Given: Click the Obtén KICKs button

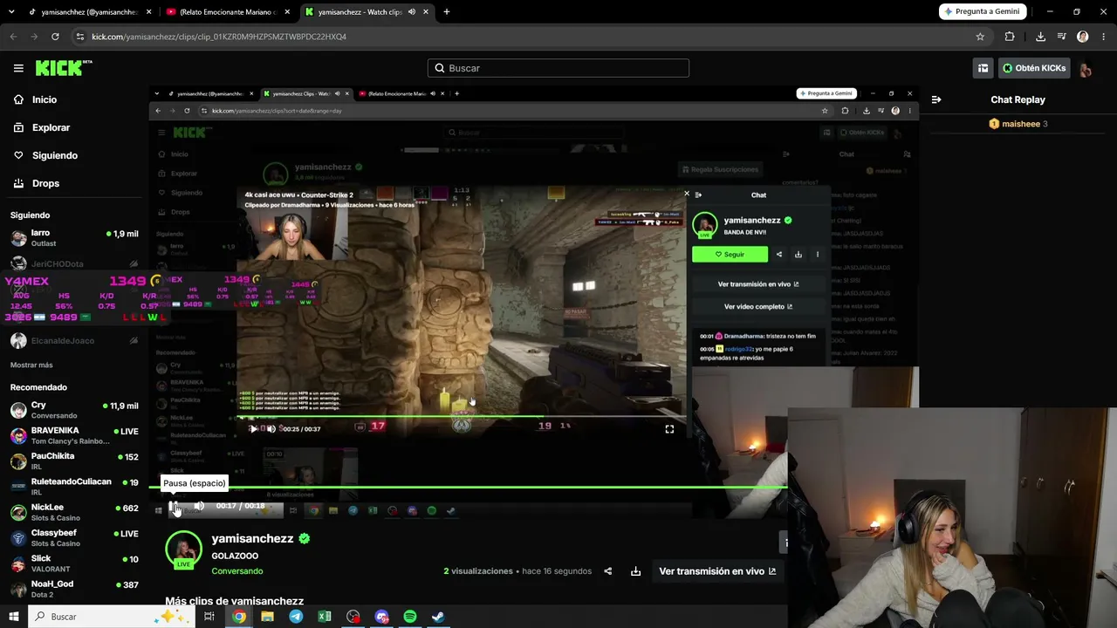Looking at the screenshot, I should point(1034,68).
